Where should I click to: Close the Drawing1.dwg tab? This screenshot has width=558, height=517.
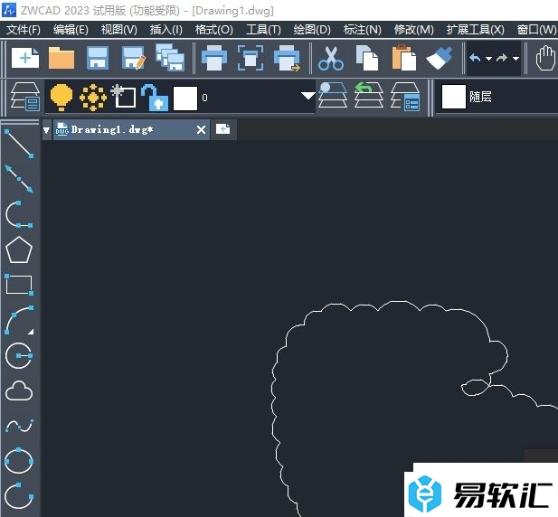(x=201, y=130)
